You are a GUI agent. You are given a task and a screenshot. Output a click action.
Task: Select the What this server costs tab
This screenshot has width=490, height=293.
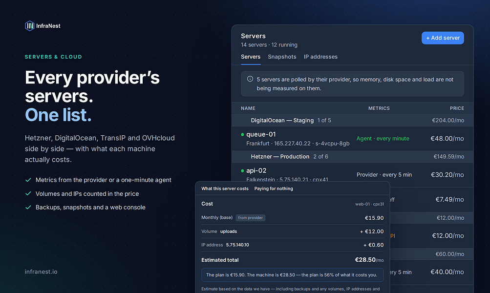click(225, 188)
